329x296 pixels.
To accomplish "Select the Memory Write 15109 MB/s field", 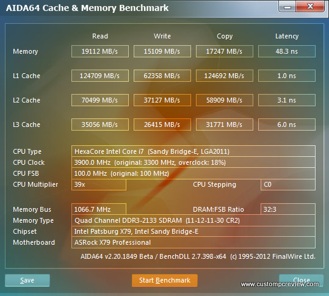I will [x=162, y=51].
